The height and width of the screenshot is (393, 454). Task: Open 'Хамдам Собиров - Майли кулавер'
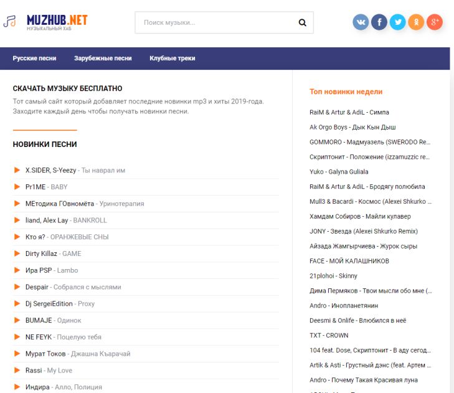(x=360, y=216)
